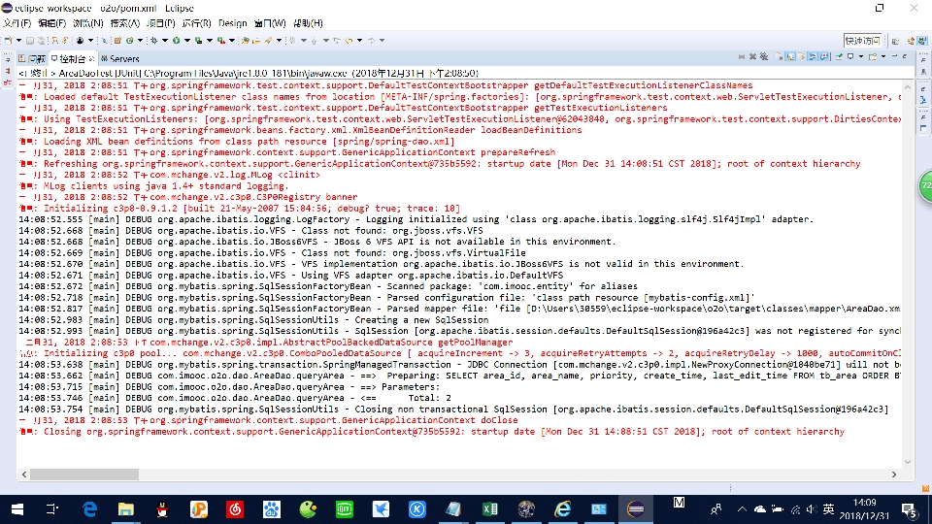Open the 运行(R) menu
The width and height of the screenshot is (932, 524).
tap(196, 23)
